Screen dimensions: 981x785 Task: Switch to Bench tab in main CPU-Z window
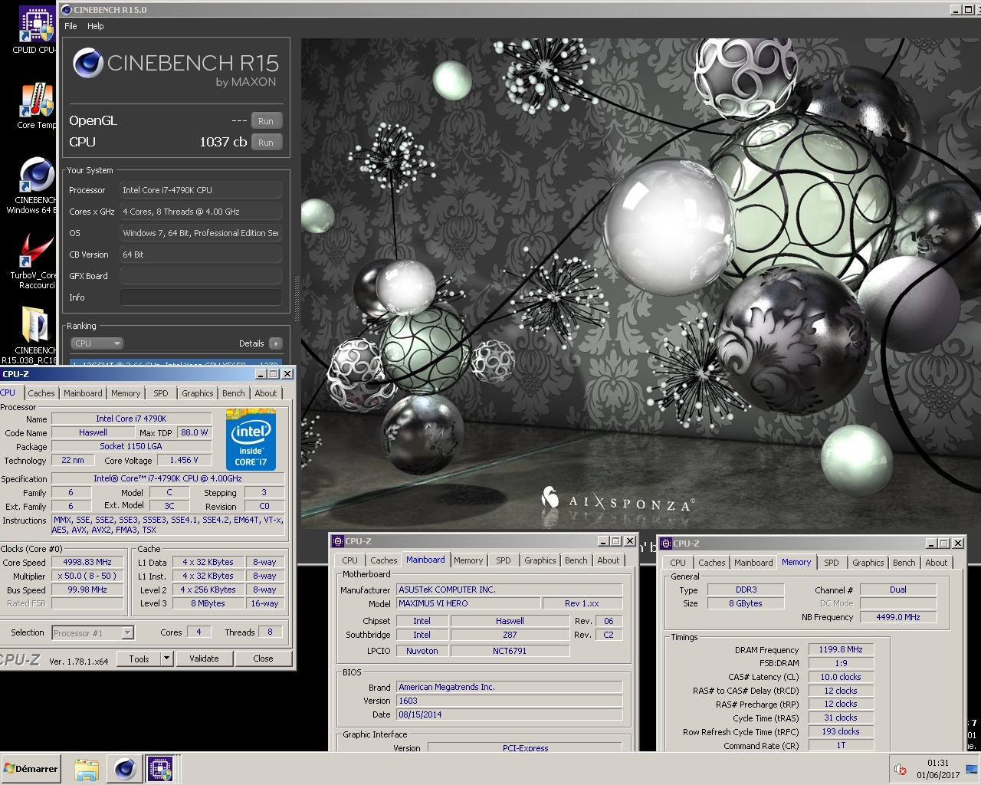(234, 393)
